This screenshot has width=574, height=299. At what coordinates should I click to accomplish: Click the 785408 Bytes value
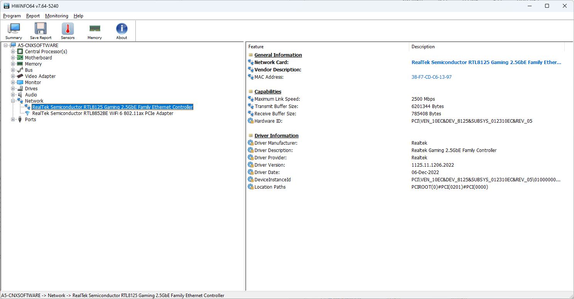[x=426, y=113]
